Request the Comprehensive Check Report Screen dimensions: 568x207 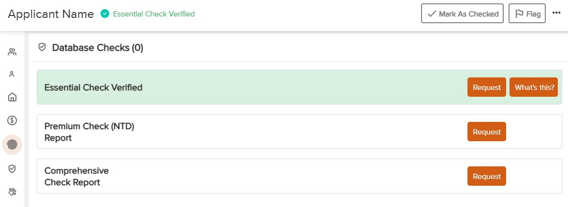coord(486,176)
